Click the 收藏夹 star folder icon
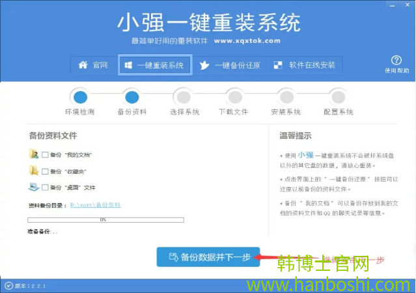Screen dimensions: 416x293 tap(34, 171)
